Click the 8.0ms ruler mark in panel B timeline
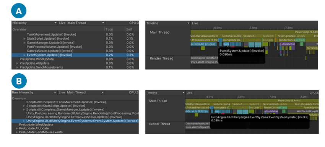The width and height of the screenshot is (325, 147). click(x=304, y=97)
